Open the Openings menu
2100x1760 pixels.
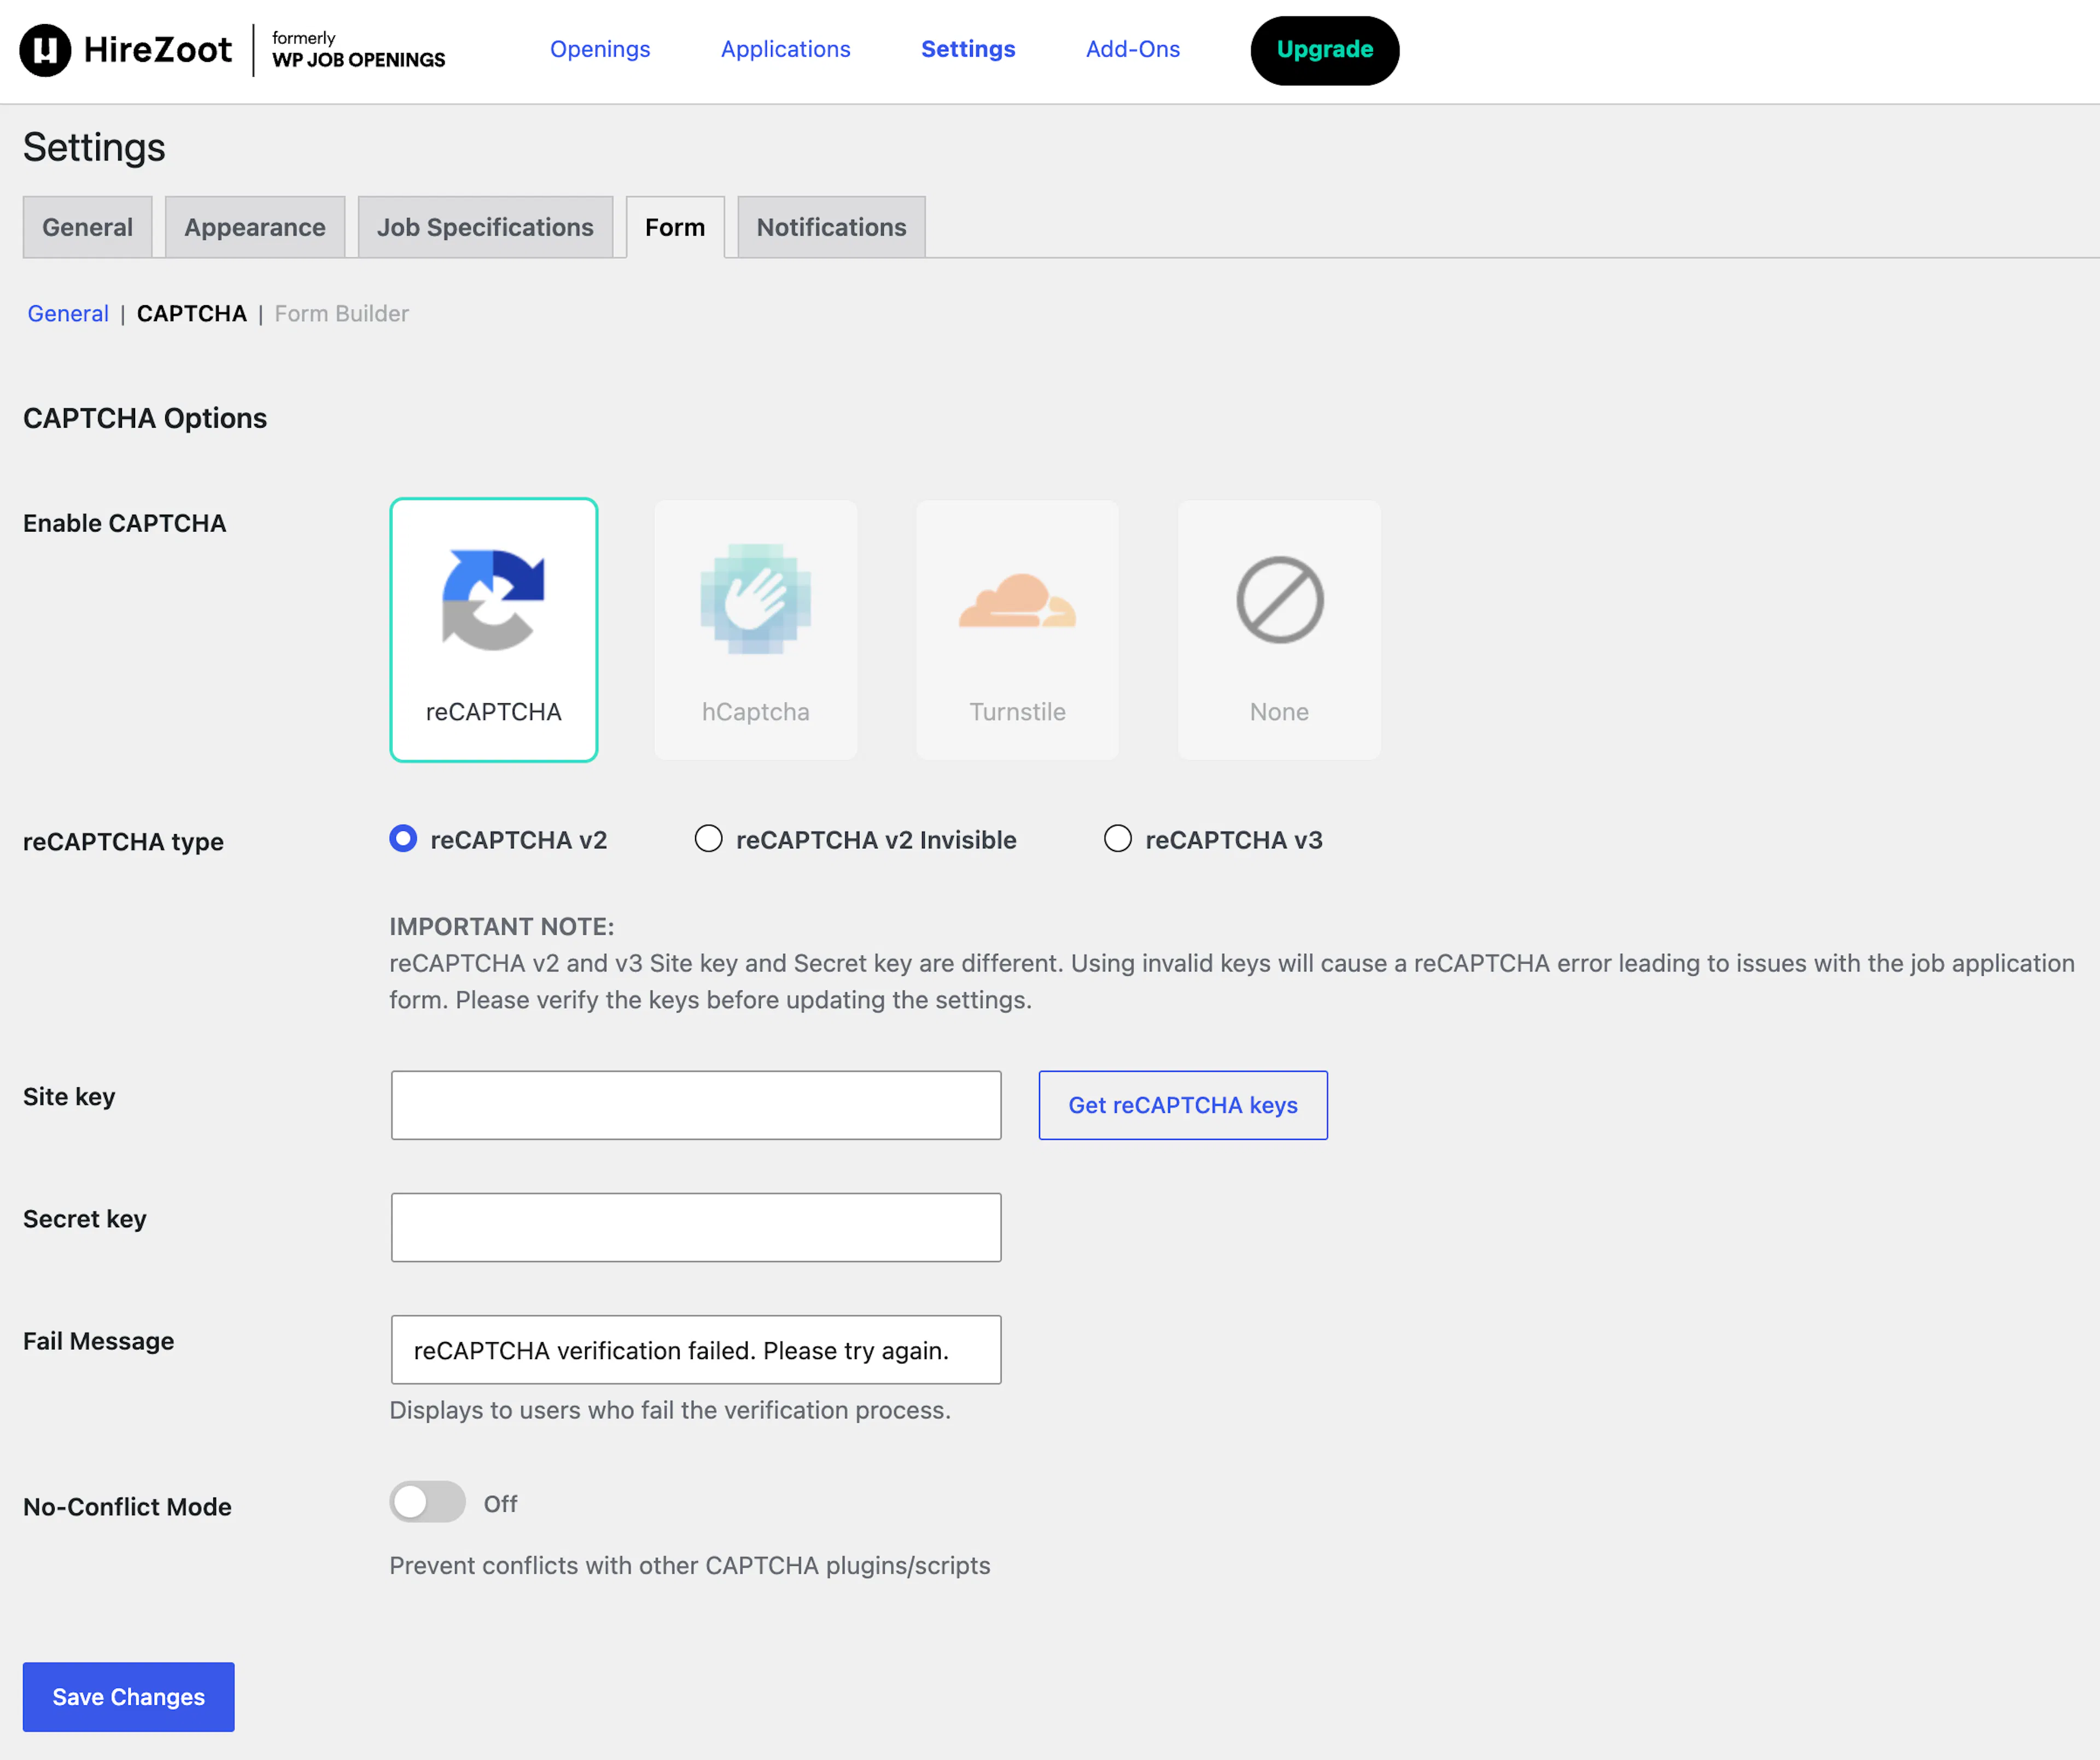point(600,49)
